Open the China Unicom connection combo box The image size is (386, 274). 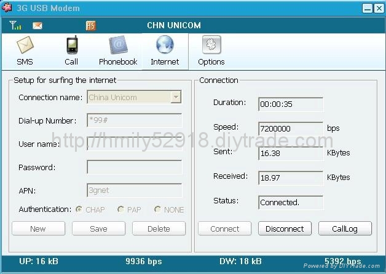click(x=134, y=97)
